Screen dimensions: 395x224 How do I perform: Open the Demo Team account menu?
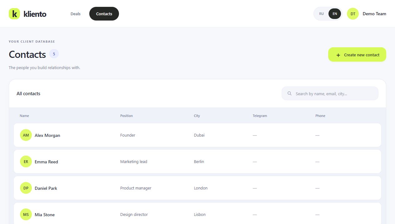pos(367,14)
